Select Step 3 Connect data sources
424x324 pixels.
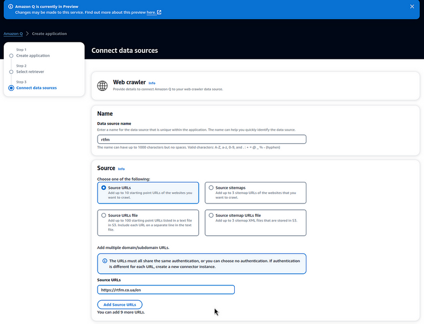[x=37, y=88]
